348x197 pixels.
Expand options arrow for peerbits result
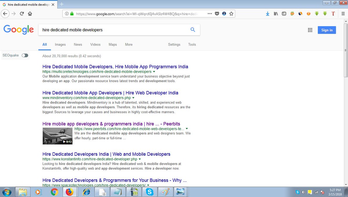pos(187,129)
